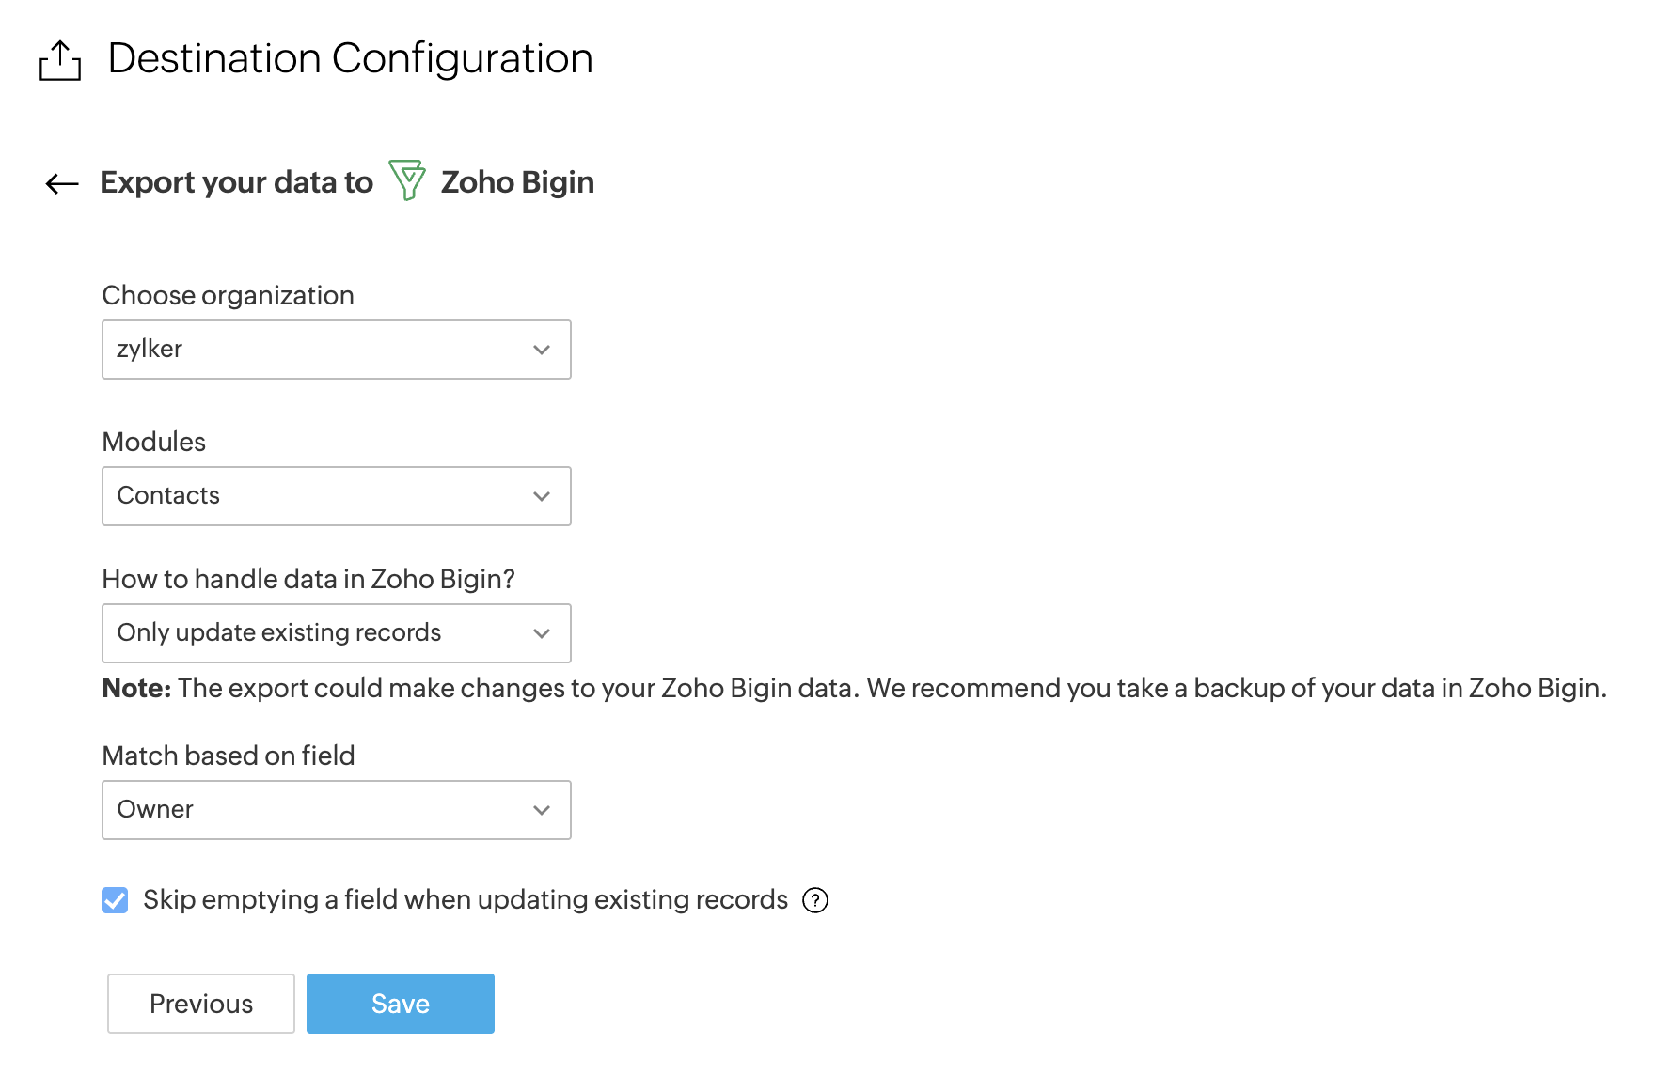Click the green Zoho Bigin logo
The height and width of the screenshot is (1075, 1657).
(x=407, y=180)
